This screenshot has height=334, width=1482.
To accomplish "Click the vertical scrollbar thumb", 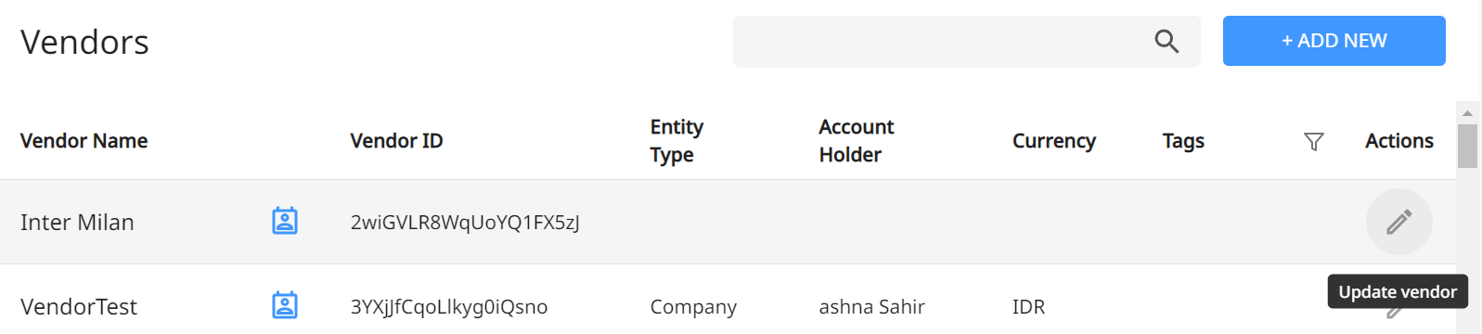I will [x=1467, y=146].
